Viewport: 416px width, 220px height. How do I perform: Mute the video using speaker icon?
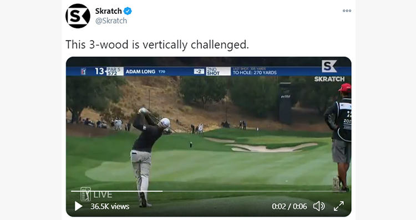coord(319,206)
